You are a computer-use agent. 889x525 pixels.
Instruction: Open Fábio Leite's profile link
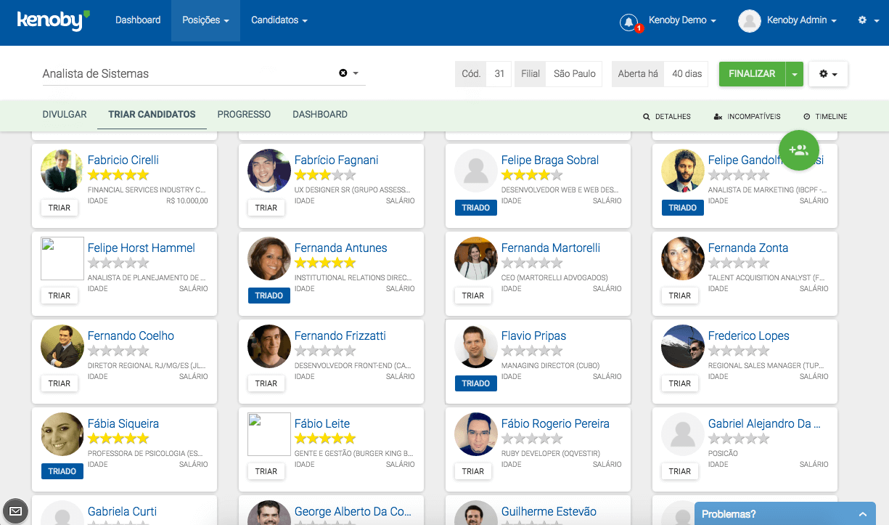pyautogui.click(x=322, y=424)
